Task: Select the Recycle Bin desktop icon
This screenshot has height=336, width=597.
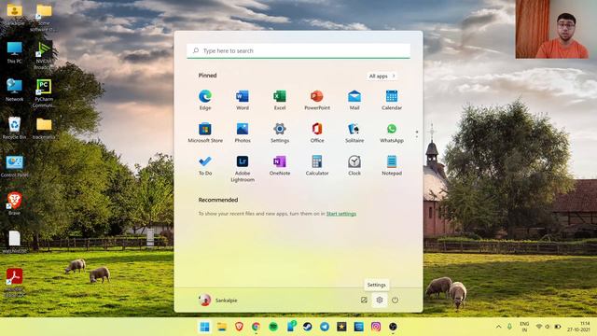Action: click(x=15, y=128)
